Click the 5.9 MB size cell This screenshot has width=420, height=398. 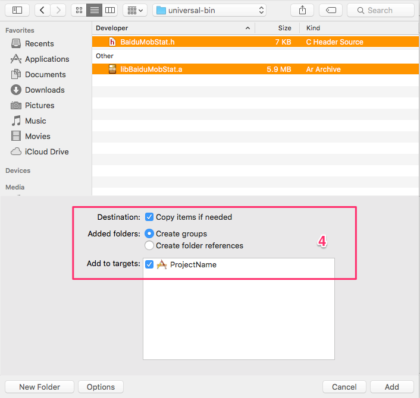pyautogui.click(x=279, y=70)
